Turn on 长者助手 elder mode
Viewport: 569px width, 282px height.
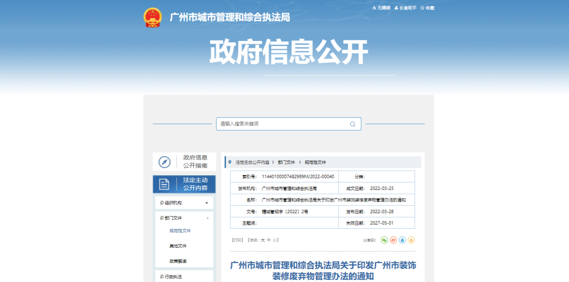click(x=407, y=8)
